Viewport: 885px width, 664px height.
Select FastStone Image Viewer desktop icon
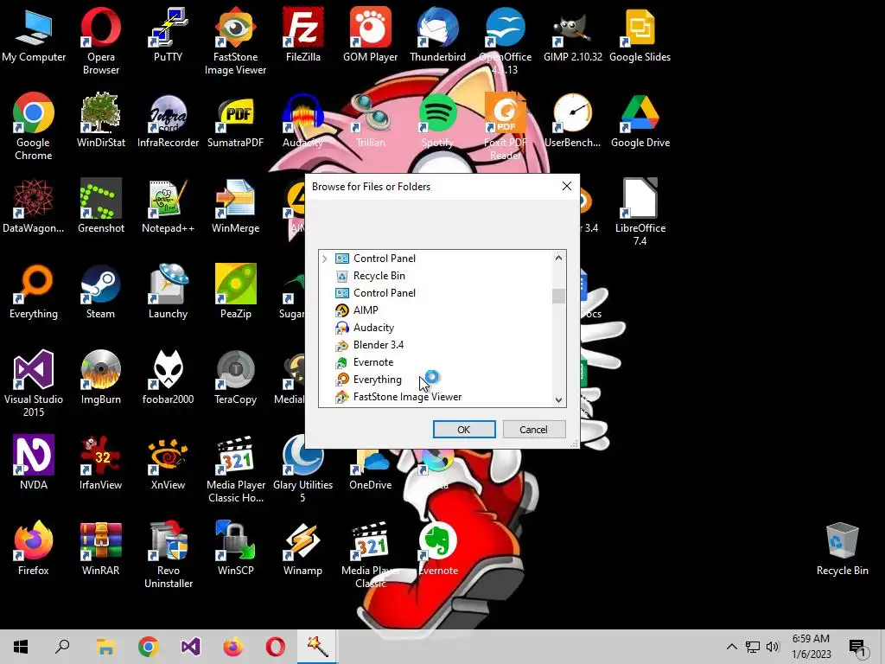click(235, 41)
